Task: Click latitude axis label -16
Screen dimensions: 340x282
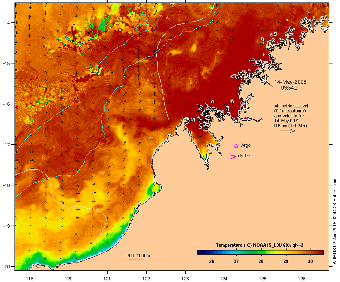Action: [x=6, y=104]
